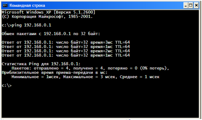Click the reply line with время=2мс
Screen dimensions: 202x120
66,51
